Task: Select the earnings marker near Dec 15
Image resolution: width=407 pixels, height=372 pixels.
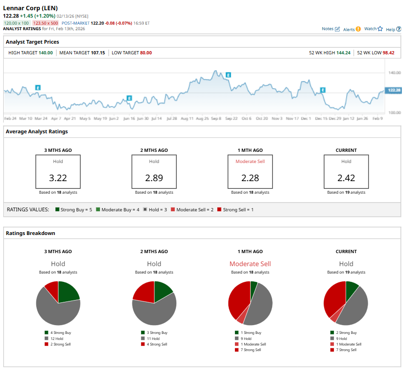Action: click(322, 90)
